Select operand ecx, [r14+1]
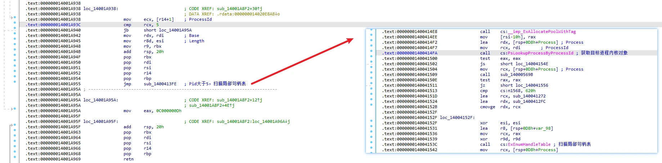 click(159, 19)
